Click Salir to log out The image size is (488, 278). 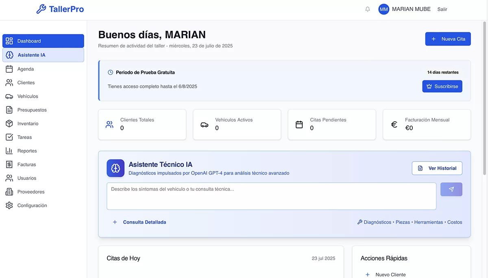click(x=442, y=9)
